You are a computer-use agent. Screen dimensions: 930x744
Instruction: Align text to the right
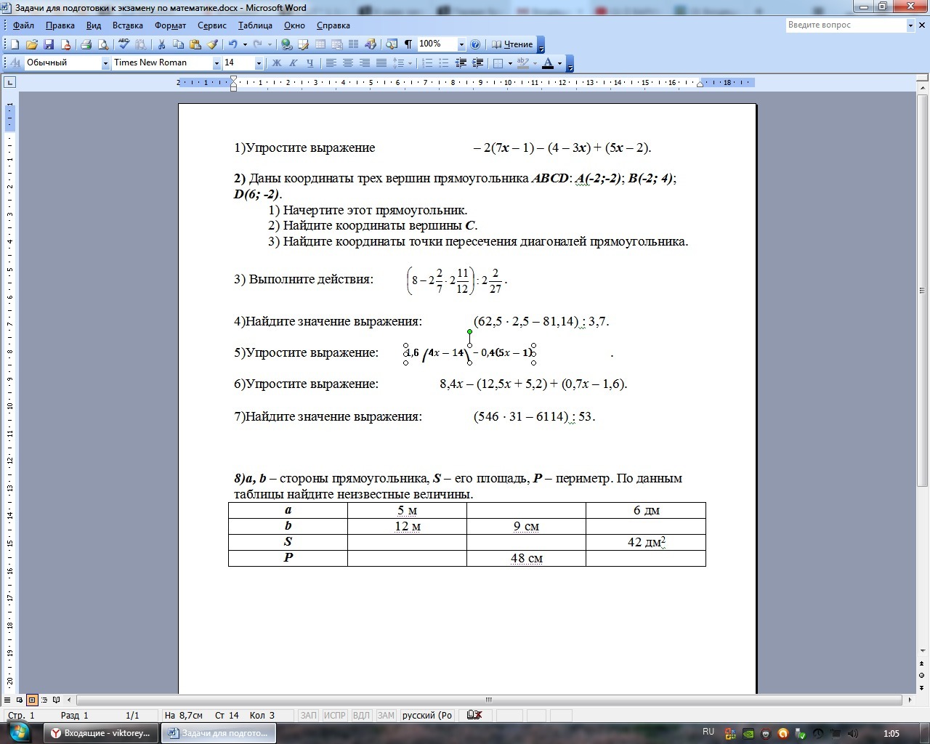365,63
